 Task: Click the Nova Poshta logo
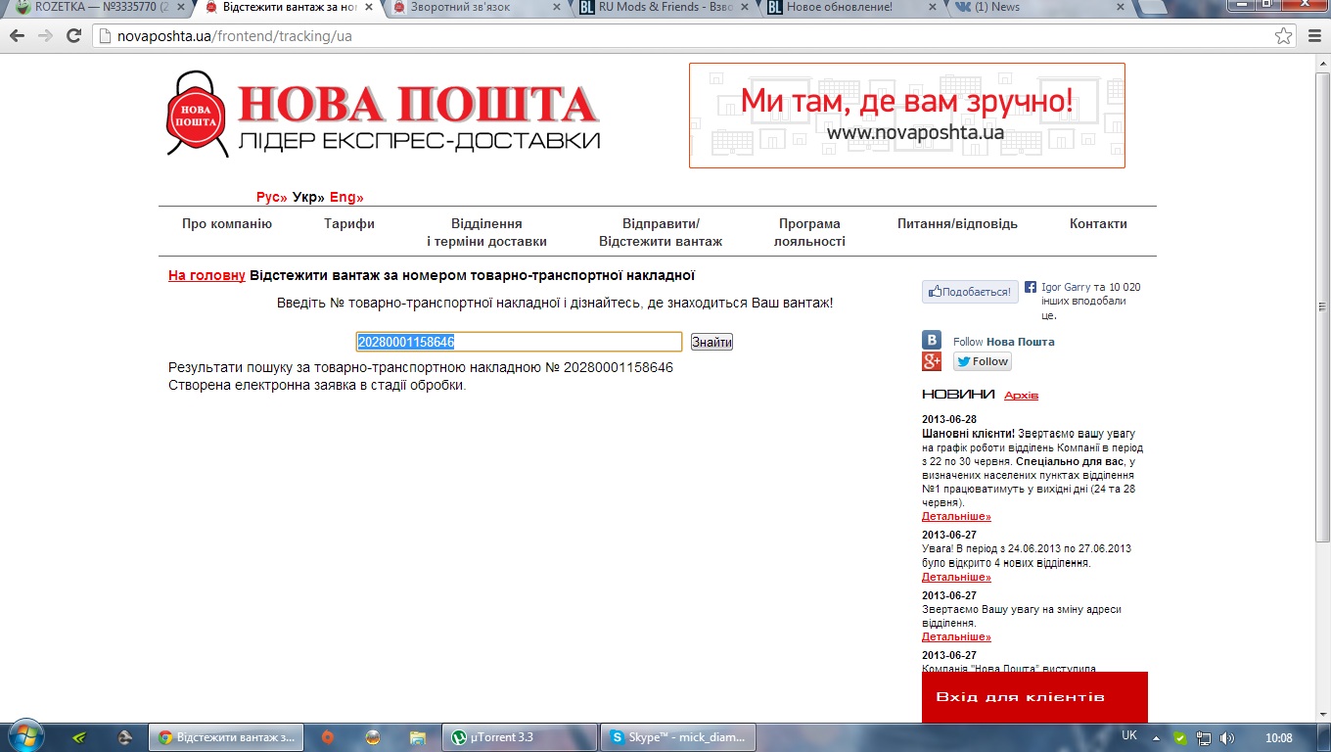383,114
